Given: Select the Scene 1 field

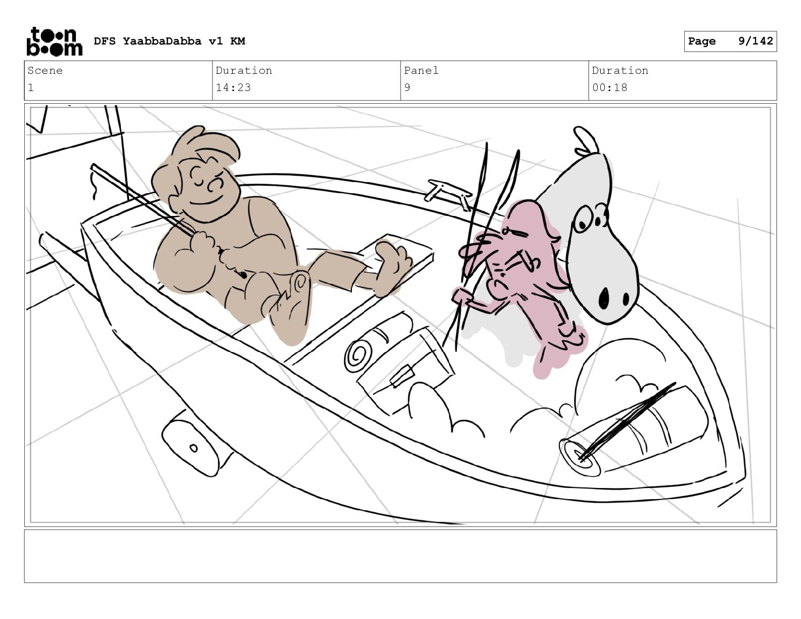Looking at the screenshot, I should (x=118, y=80).
